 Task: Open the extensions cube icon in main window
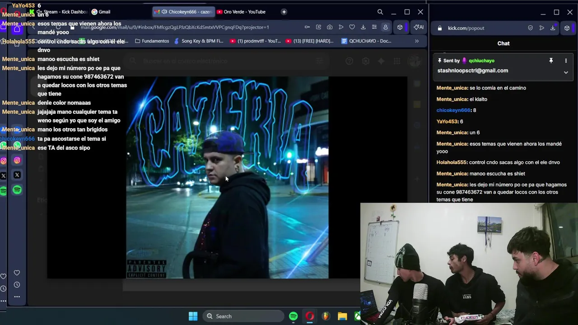coord(400,27)
